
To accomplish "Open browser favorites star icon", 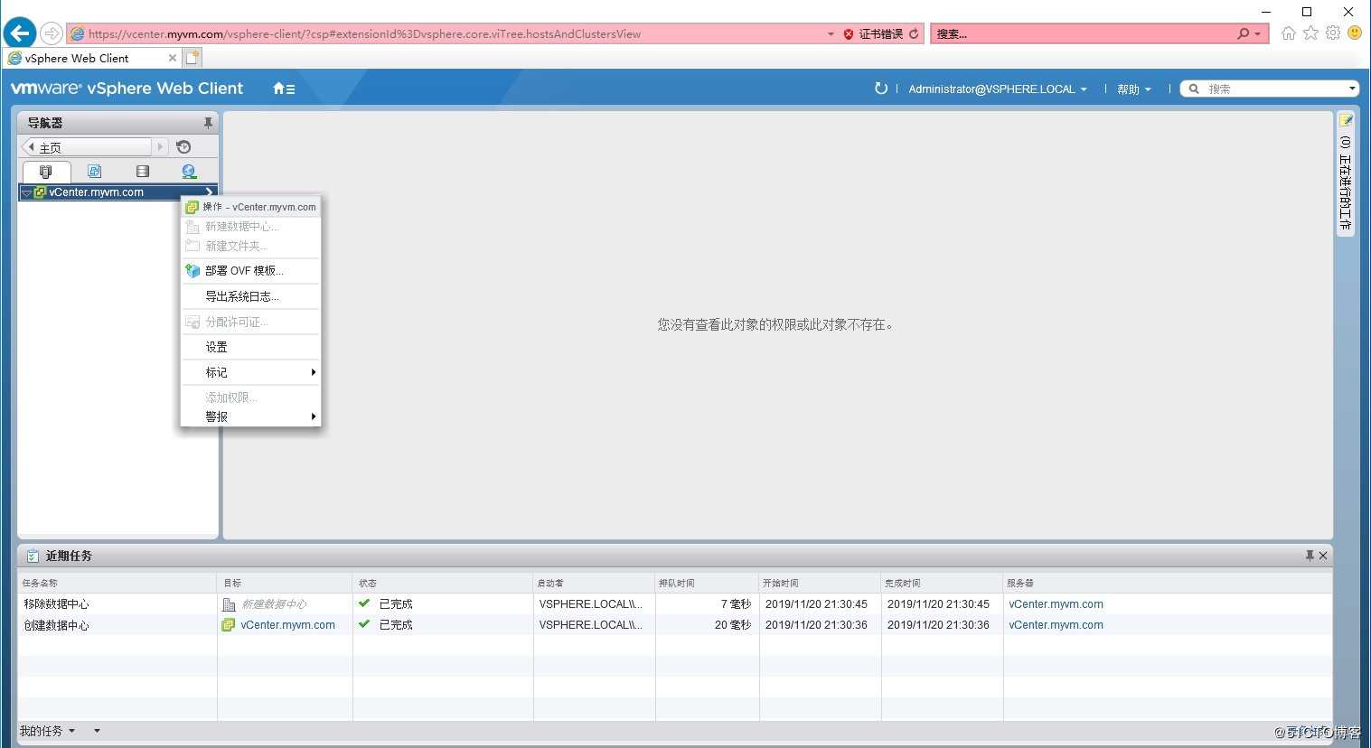I will coord(1310,33).
